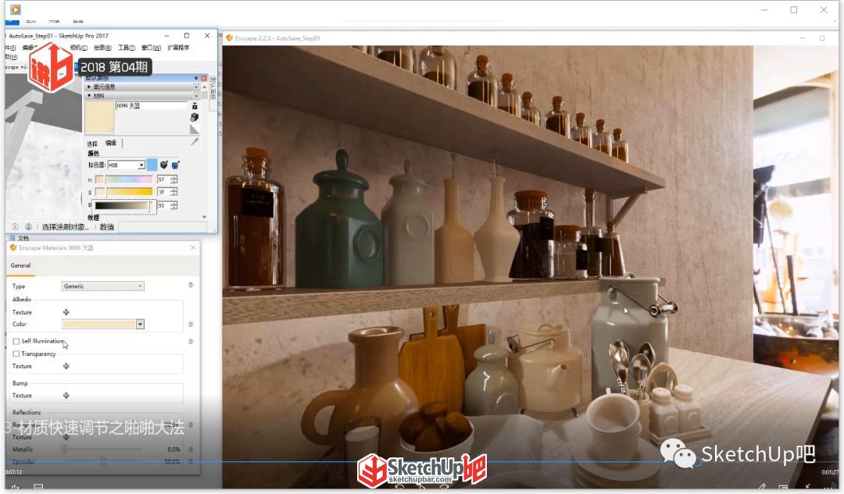Click the beige material preview thumbnail
Image resolution: width=844 pixels, height=494 pixels.
click(99, 117)
